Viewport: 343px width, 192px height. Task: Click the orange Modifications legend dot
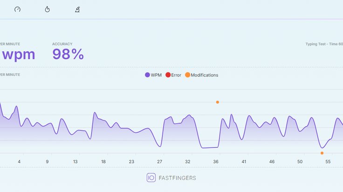pos(188,75)
